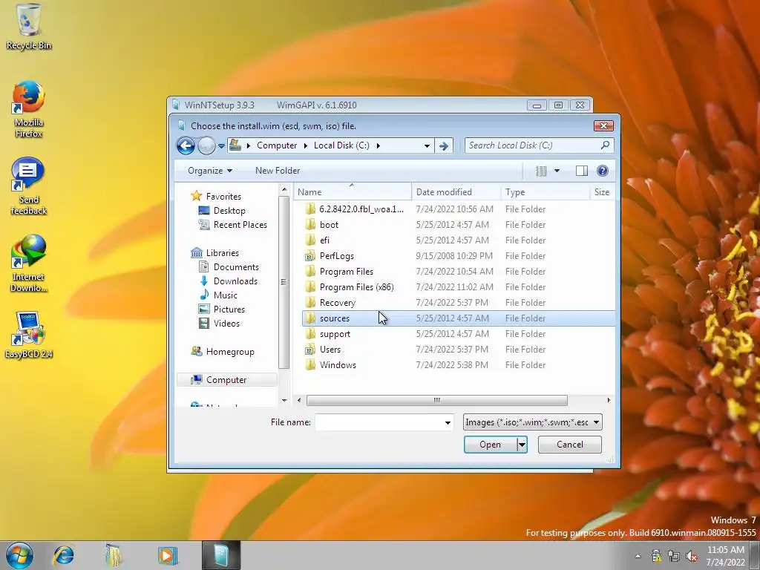760x570 pixels.
Task: Click the network icon in the system tray
Action: coord(674,556)
